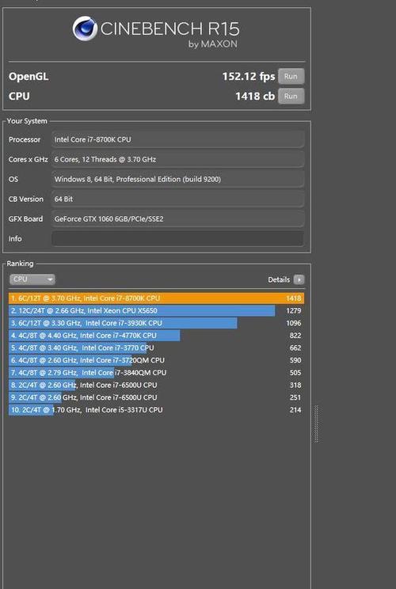Select the i7-3770 ranking row
This screenshot has width=396, height=589.
(156, 348)
